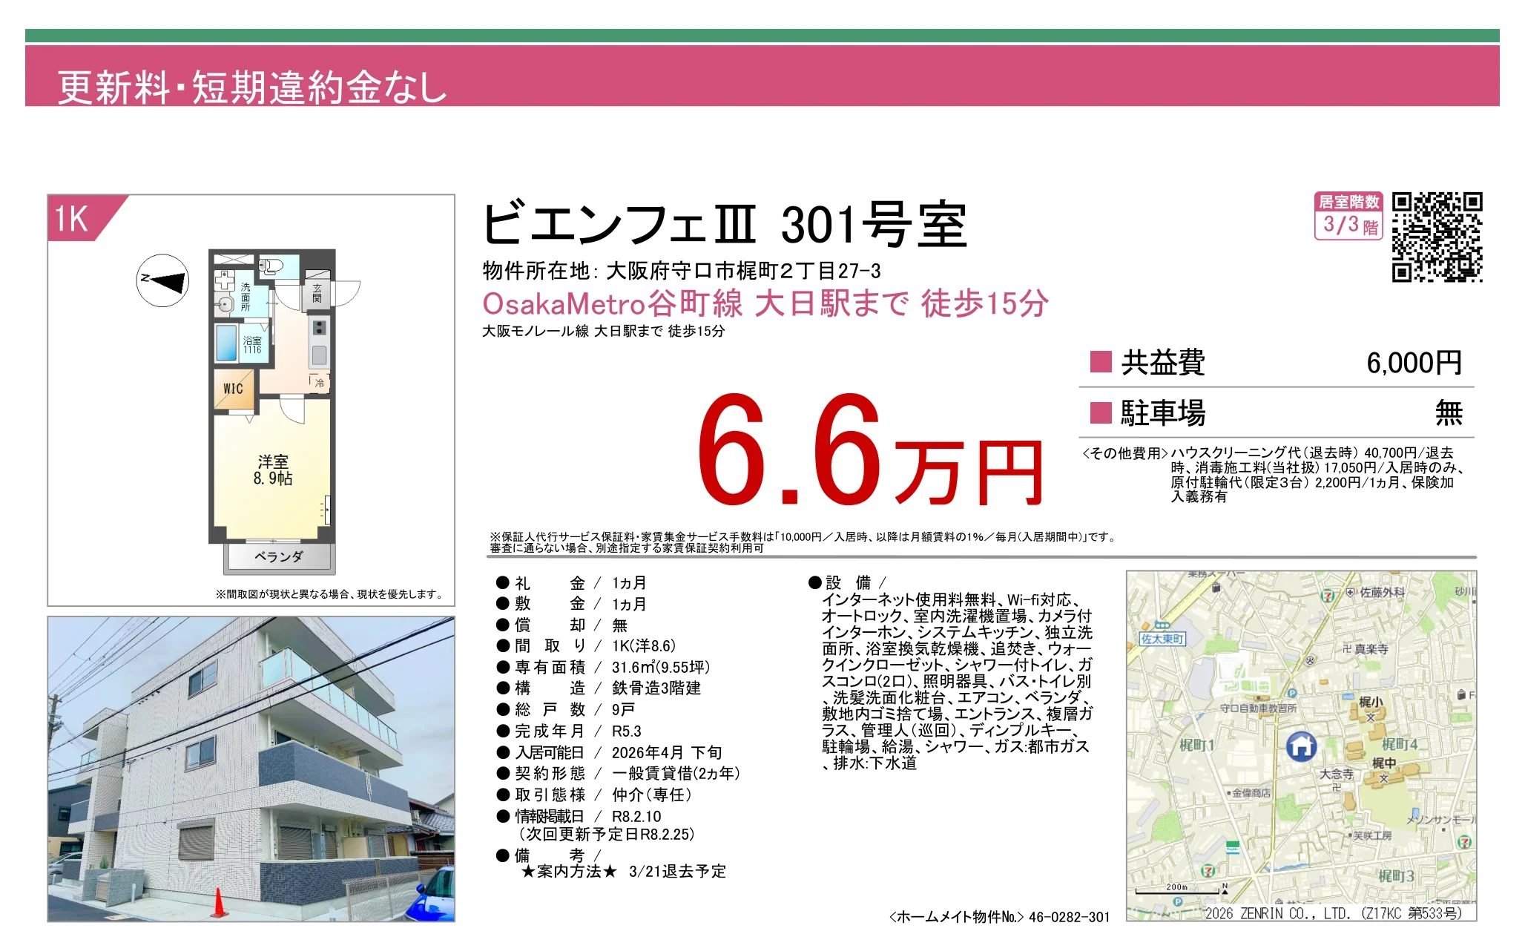The image size is (1525, 934).
Task: Click the pink square beside 駐車場
Action: [1101, 412]
